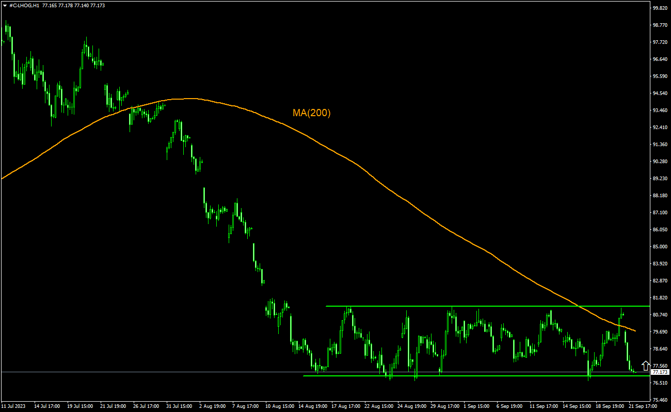Click the #C-LHOG,H1 chart title
The height and width of the screenshot is (412, 671).
click(x=24, y=5)
